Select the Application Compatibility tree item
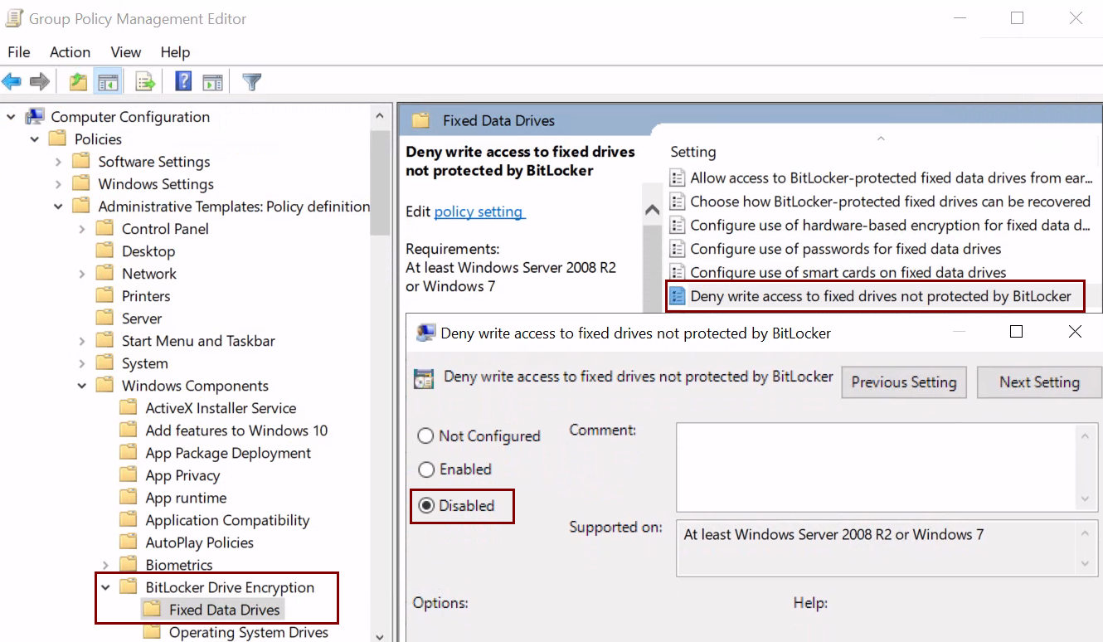 tap(227, 519)
